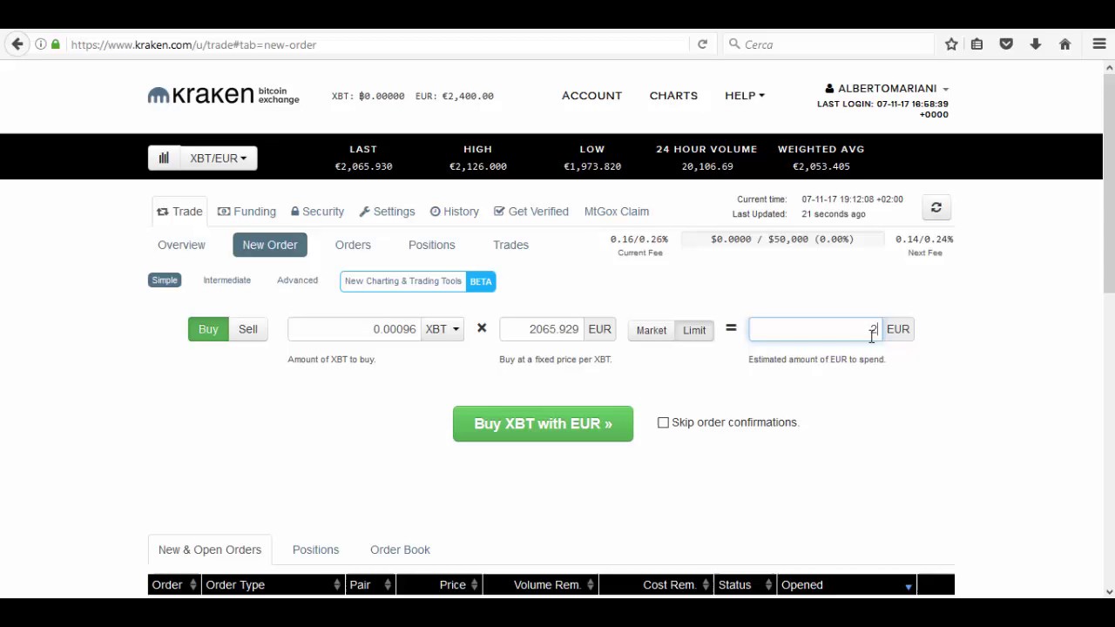Image resolution: width=1115 pixels, height=627 pixels.
Task: Switch to Overview sub-tab
Action: 181,245
